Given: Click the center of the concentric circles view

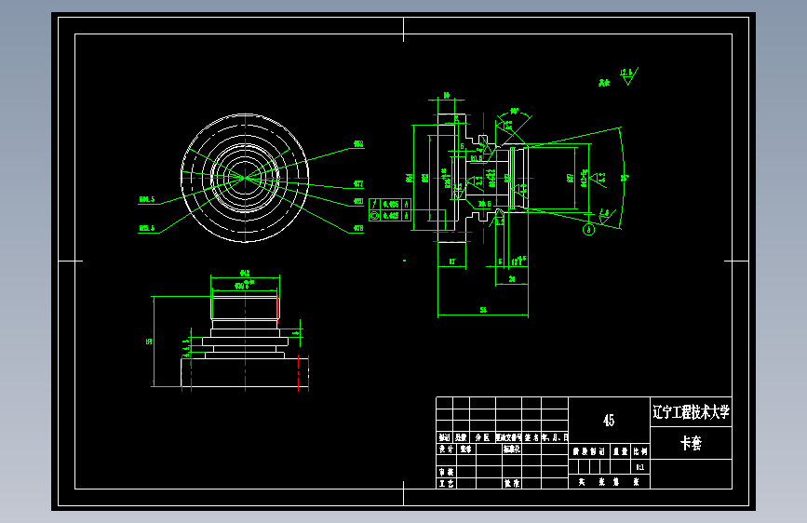Looking at the screenshot, I should coord(245,178).
